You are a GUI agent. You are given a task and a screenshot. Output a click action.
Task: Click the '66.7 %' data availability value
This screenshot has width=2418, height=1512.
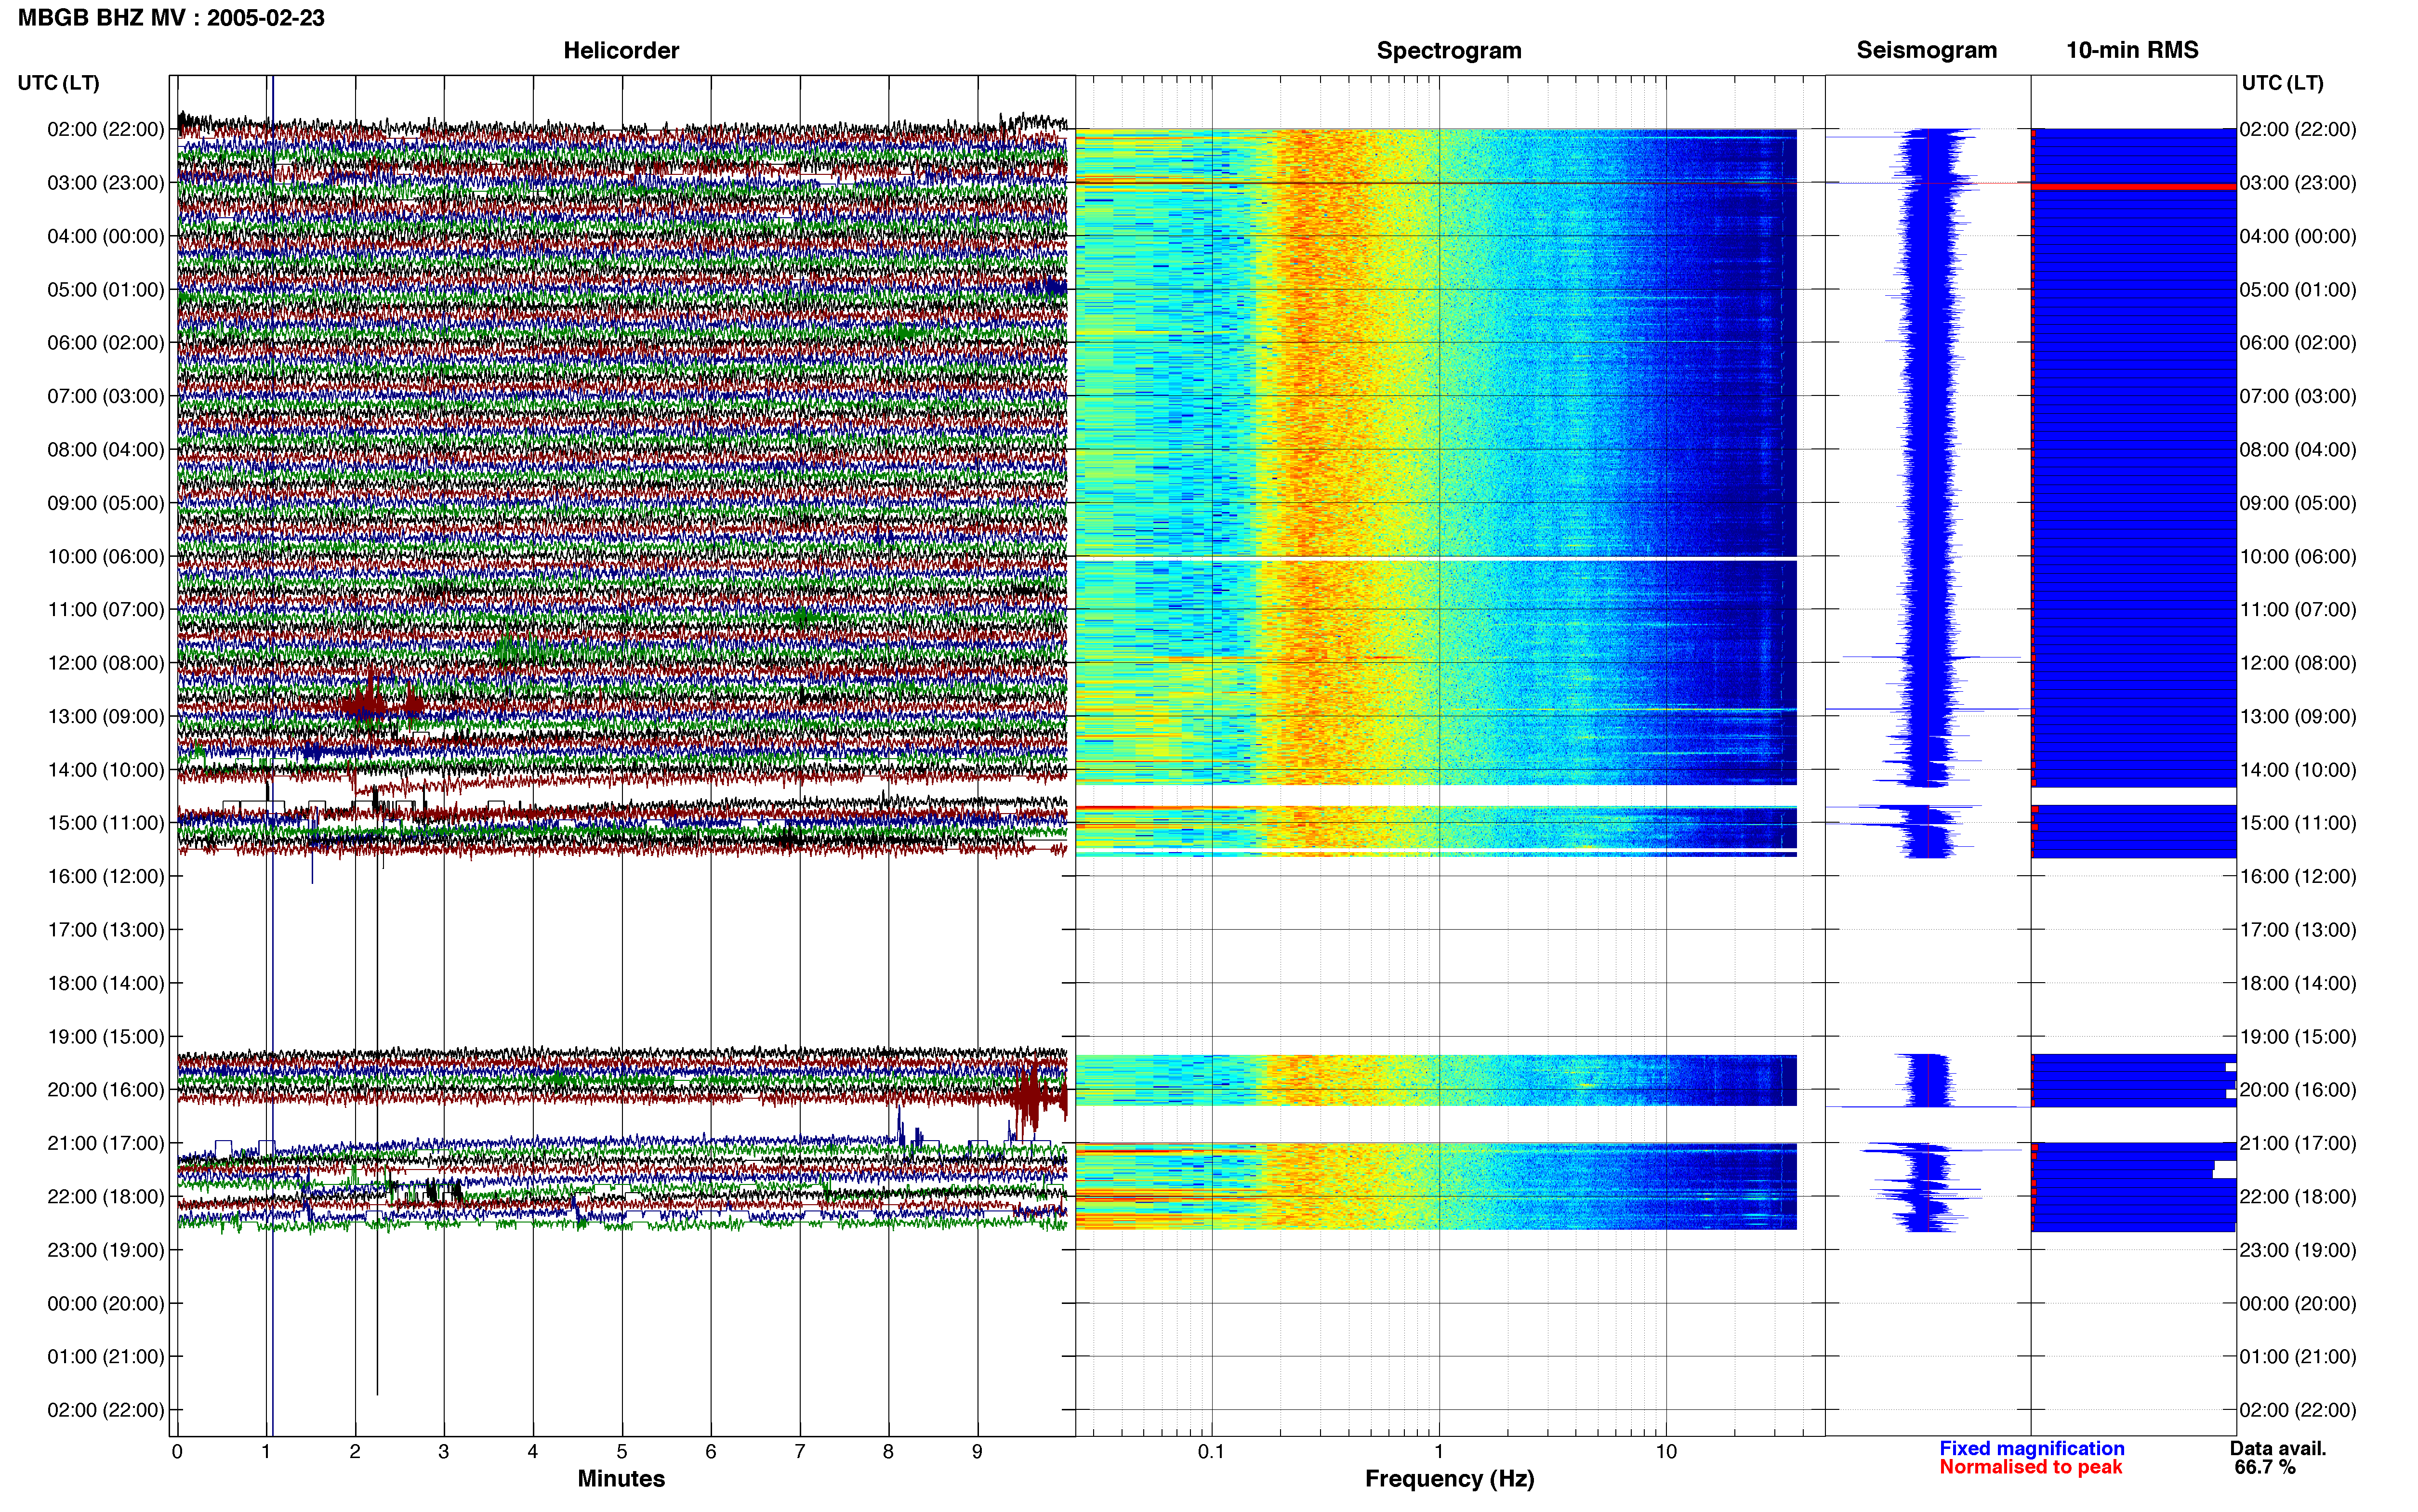click(2265, 1467)
